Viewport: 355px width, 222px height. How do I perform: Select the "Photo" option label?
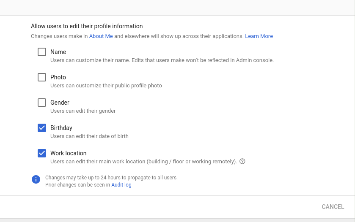(x=58, y=77)
